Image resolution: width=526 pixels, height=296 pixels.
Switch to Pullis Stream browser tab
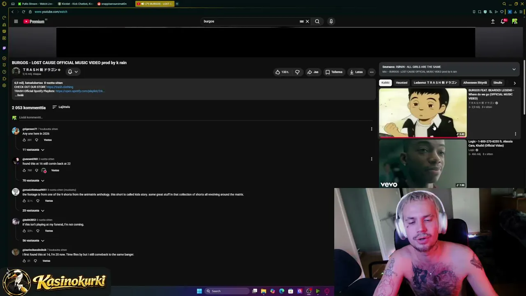click(x=35, y=4)
